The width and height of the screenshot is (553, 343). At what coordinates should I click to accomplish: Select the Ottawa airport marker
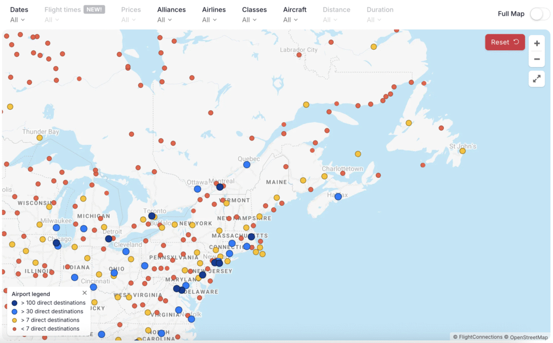[198, 189]
